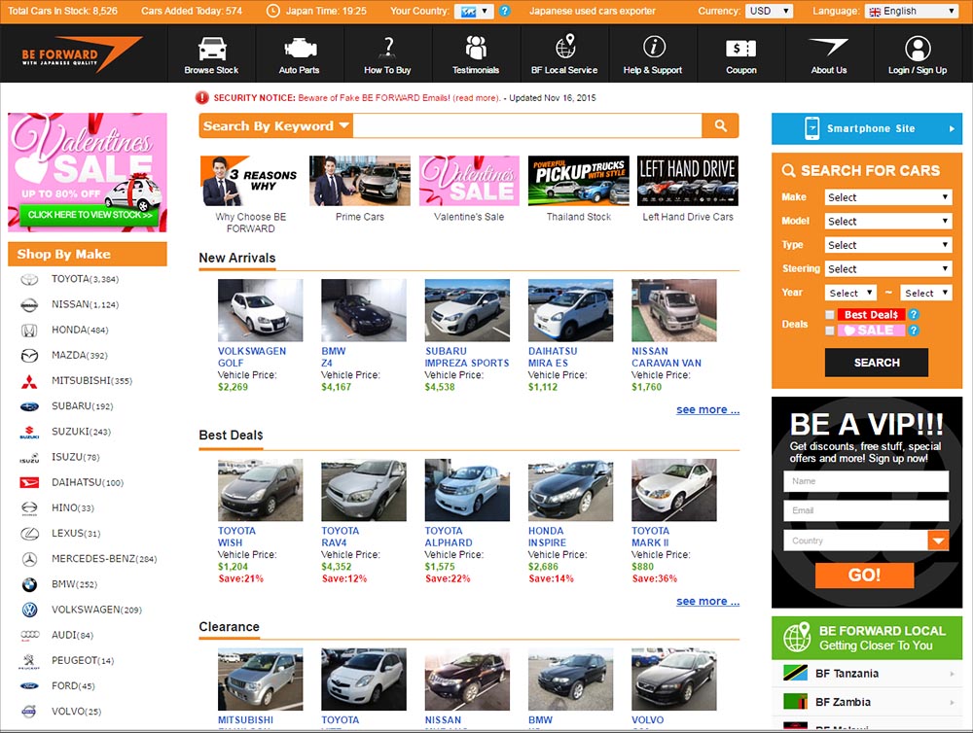Click the Best Deals help question icon
Screen dimensions: 973x733
click(914, 314)
